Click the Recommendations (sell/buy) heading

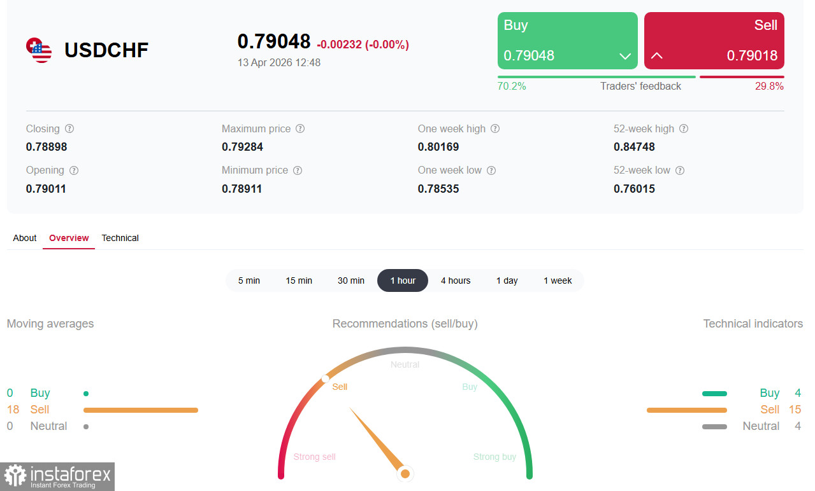405,324
